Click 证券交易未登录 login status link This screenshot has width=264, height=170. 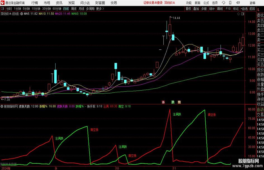(x=153, y=3)
